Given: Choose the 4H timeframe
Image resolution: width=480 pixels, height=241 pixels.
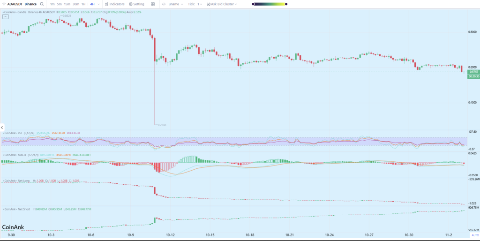Looking at the screenshot, I should [92, 4].
